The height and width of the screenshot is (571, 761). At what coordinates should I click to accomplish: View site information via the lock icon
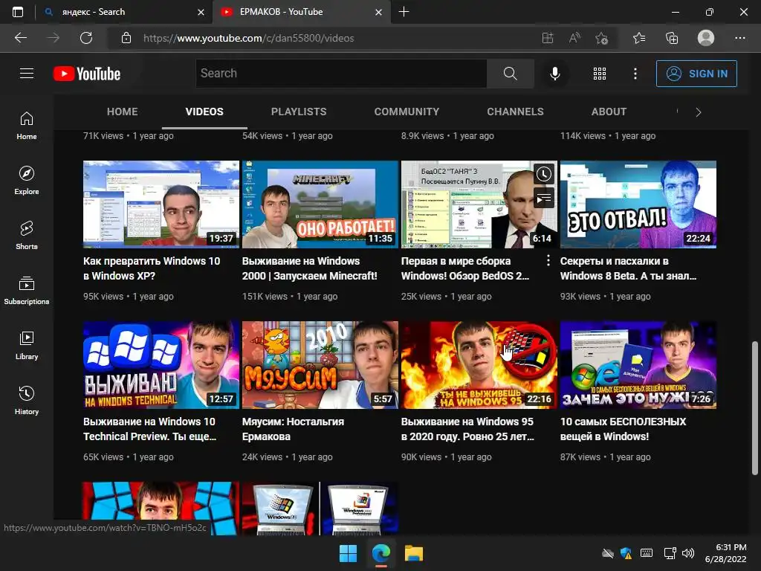(x=126, y=38)
